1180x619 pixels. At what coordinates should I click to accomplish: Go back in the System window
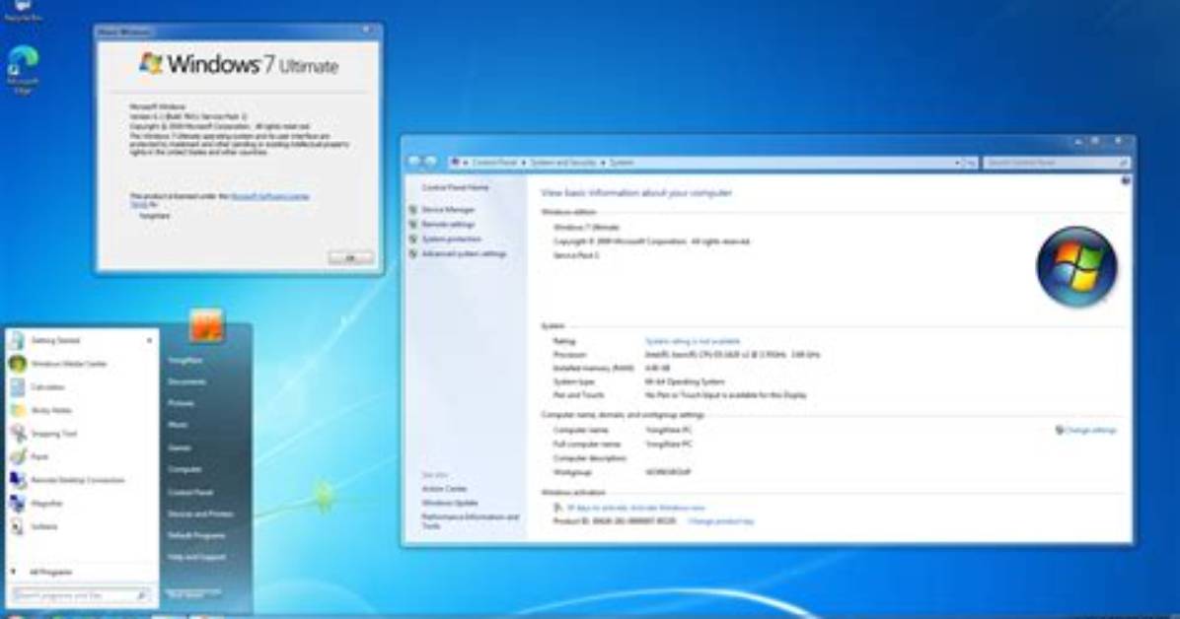coord(414,162)
